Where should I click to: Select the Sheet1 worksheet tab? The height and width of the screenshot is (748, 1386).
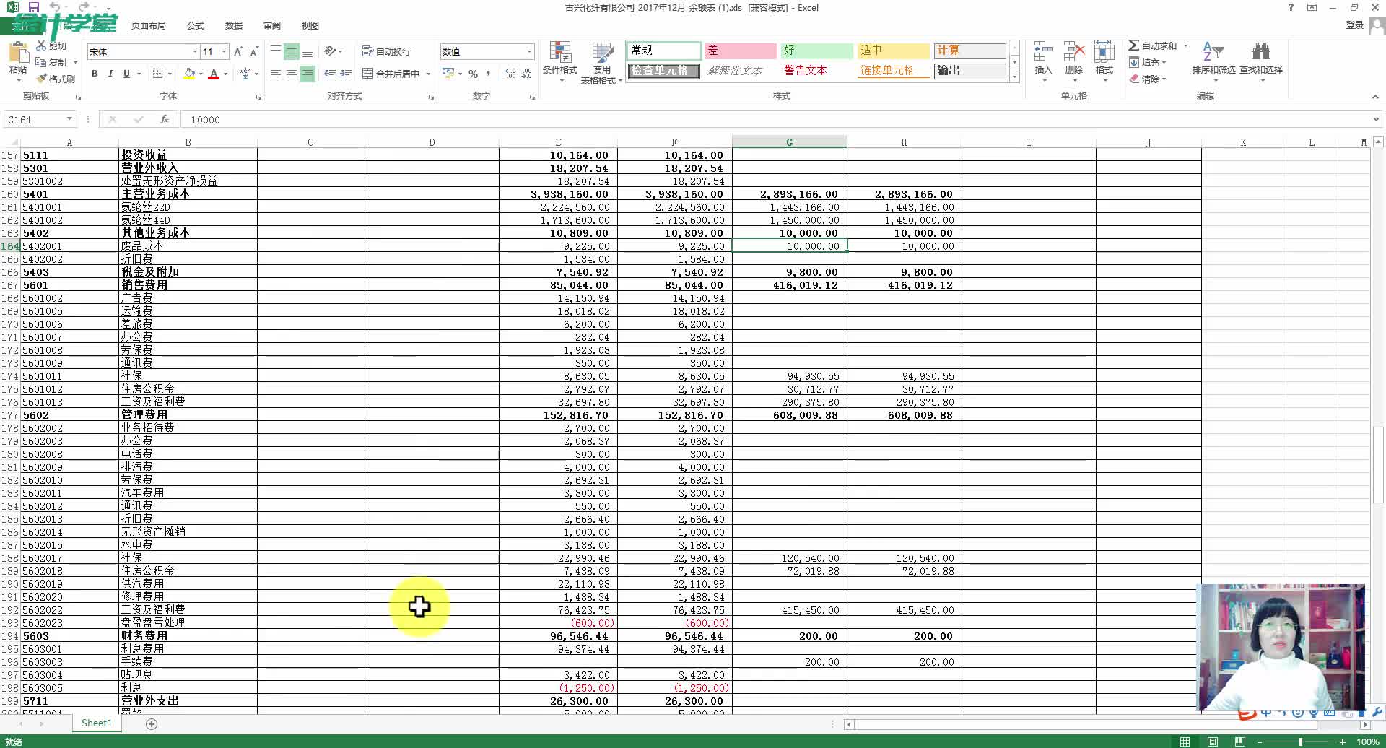(x=97, y=723)
